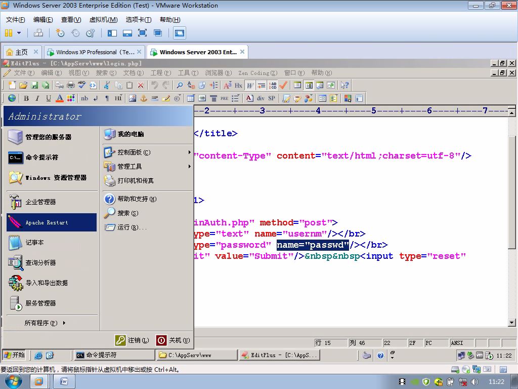
Task: Open a file with the folder icon
Action: click(23, 85)
